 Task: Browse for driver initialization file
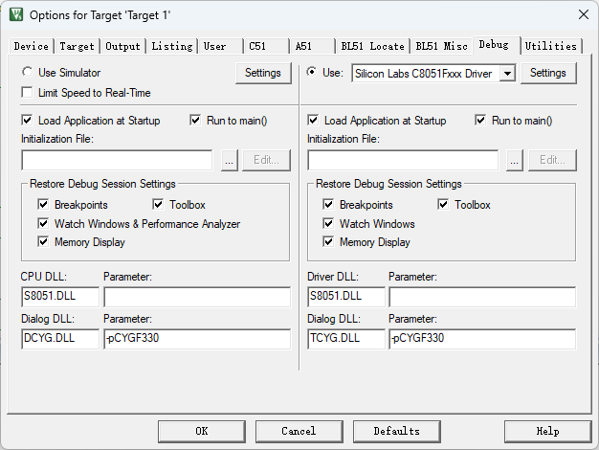(515, 160)
